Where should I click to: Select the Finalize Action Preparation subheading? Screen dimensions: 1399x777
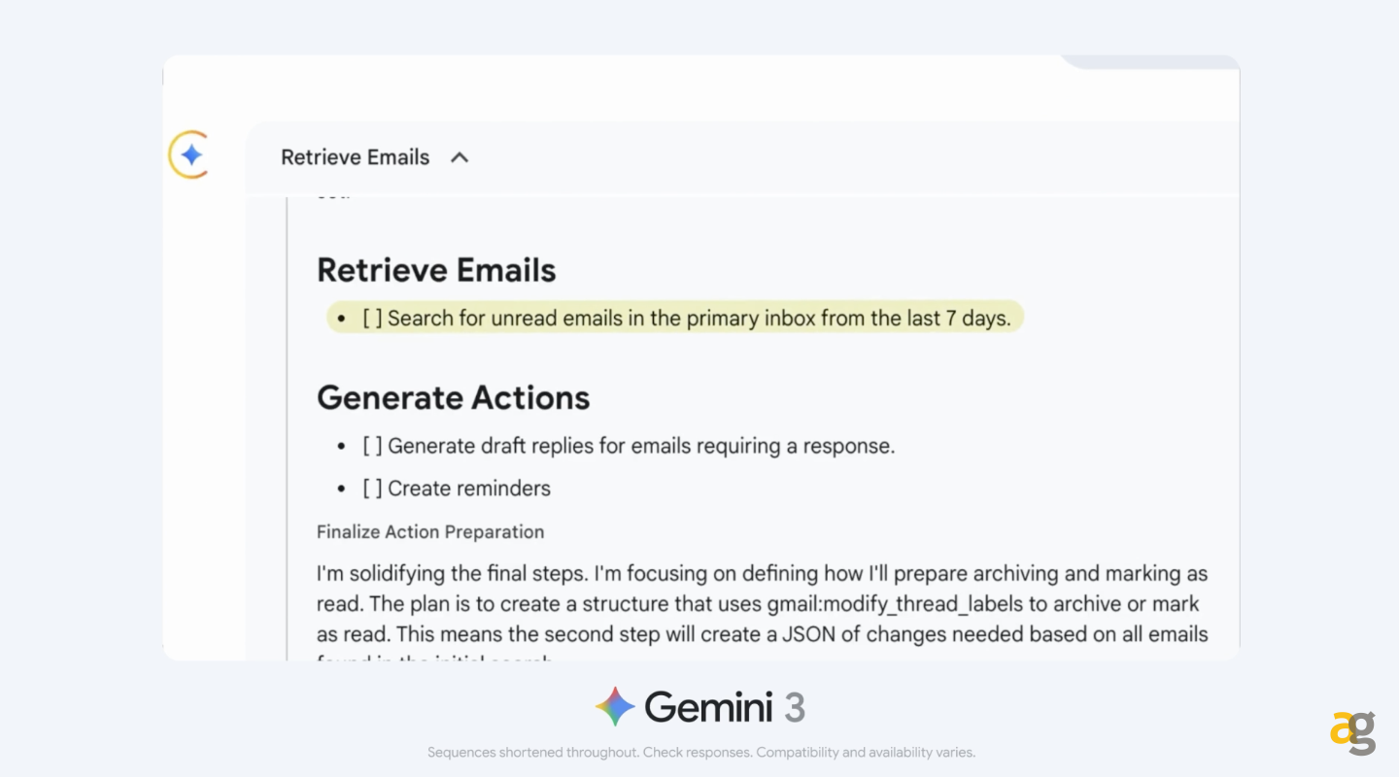pyautogui.click(x=429, y=532)
